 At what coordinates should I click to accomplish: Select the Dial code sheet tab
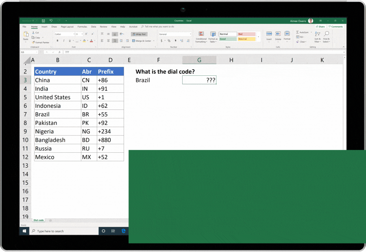pyautogui.click(x=38, y=220)
